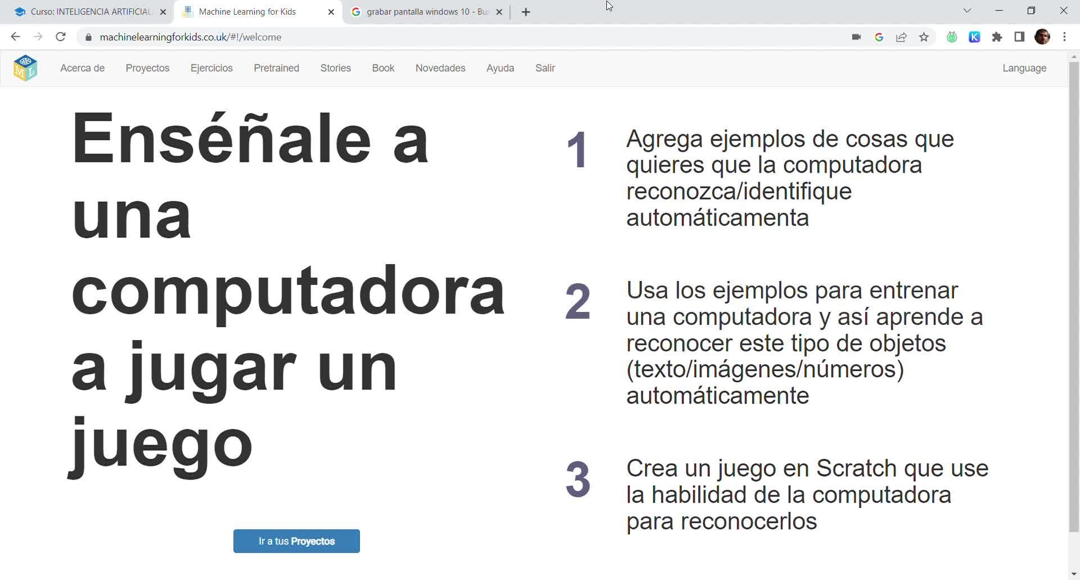Restore down the Chrome window
This screenshot has width=1080, height=580.
tap(1031, 11)
